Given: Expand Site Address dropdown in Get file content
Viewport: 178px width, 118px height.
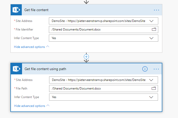Looking at the screenshot, I should [x=151, y=21].
